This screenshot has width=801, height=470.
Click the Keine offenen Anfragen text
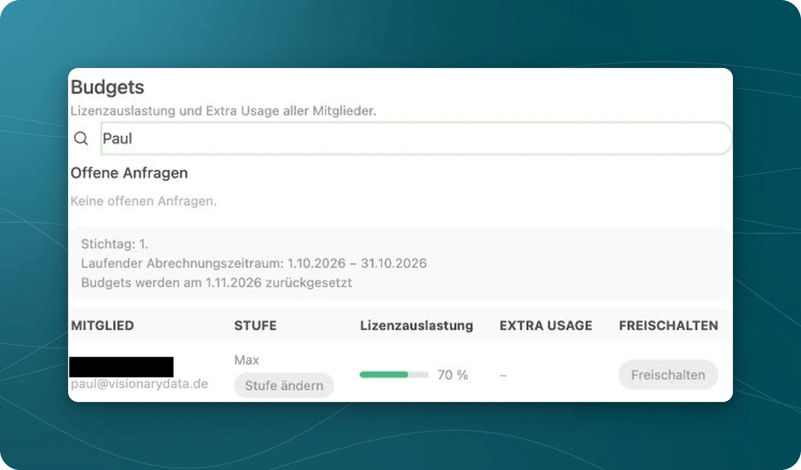tap(144, 201)
